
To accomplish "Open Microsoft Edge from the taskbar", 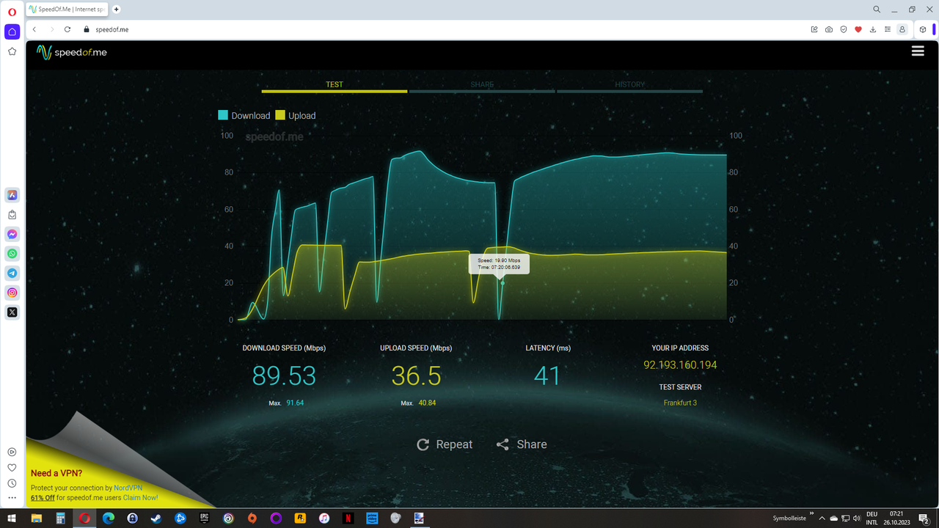I will pos(109,518).
